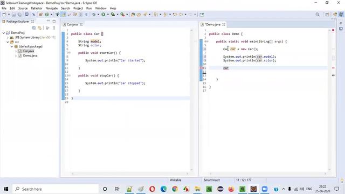Open dropdown arrow next to Run button
The height and width of the screenshot is (194, 345).
(x=108, y=15)
